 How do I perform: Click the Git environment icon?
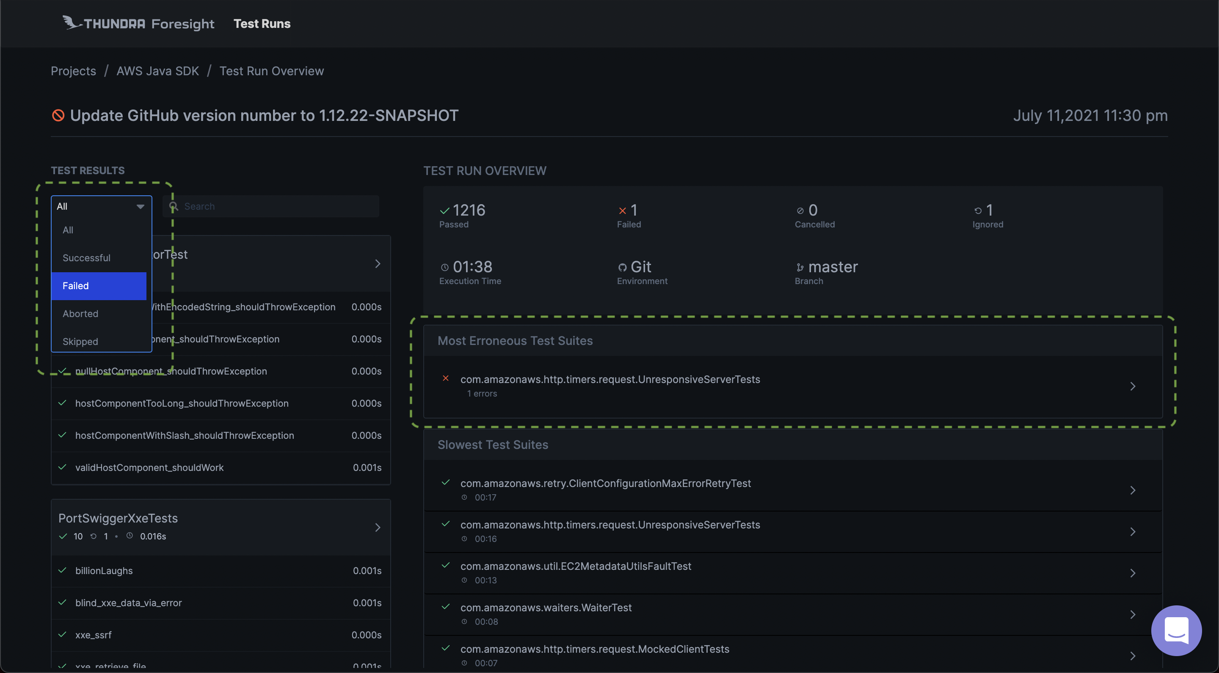[622, 268]
